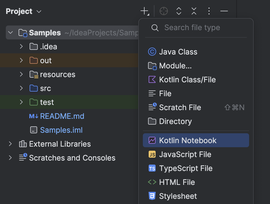The image size is (270, 204).
Task: Expand the src folder
Action: pyautogui.click(x=21, y=88)
